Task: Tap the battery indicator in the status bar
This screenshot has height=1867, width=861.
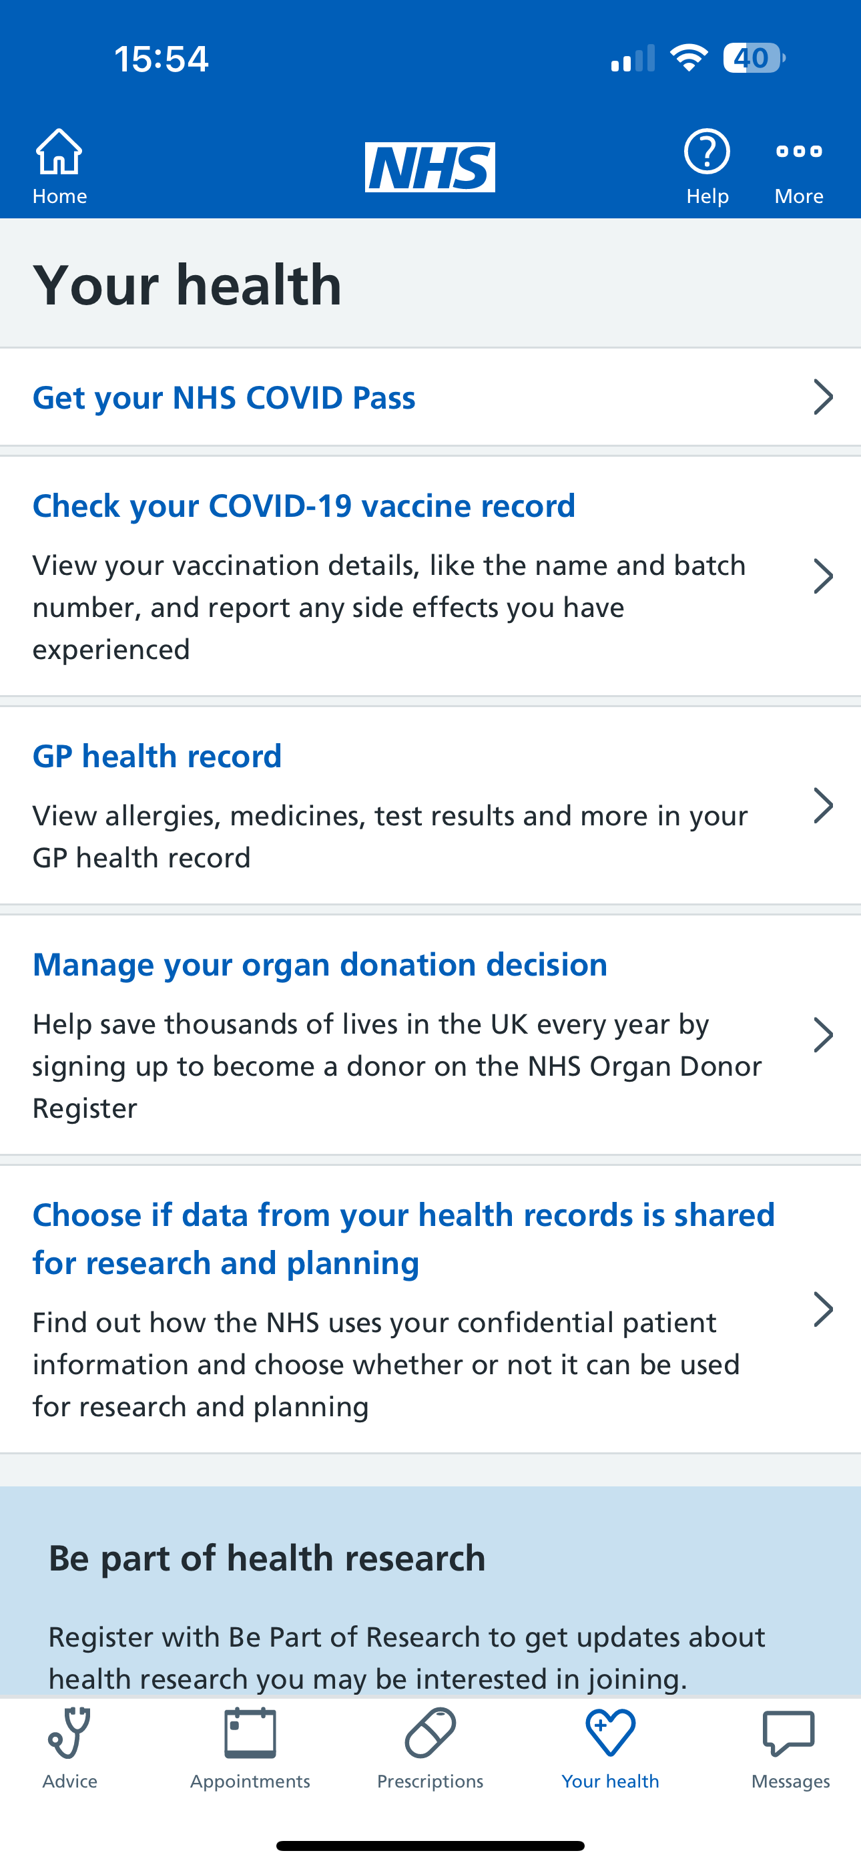Action: point(754,58)
